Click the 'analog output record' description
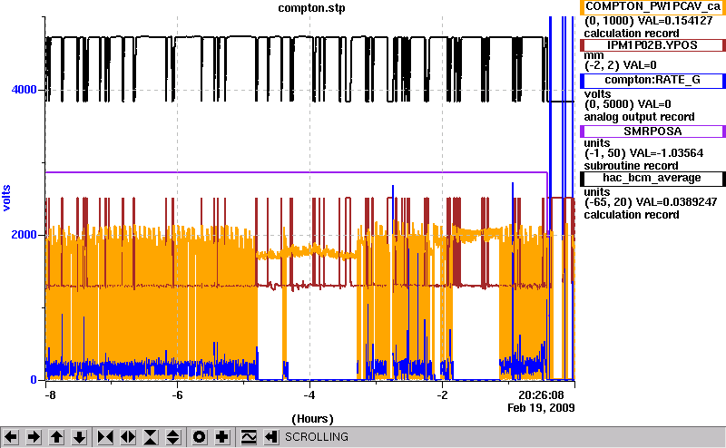The image size is (726, 448). 640,117
